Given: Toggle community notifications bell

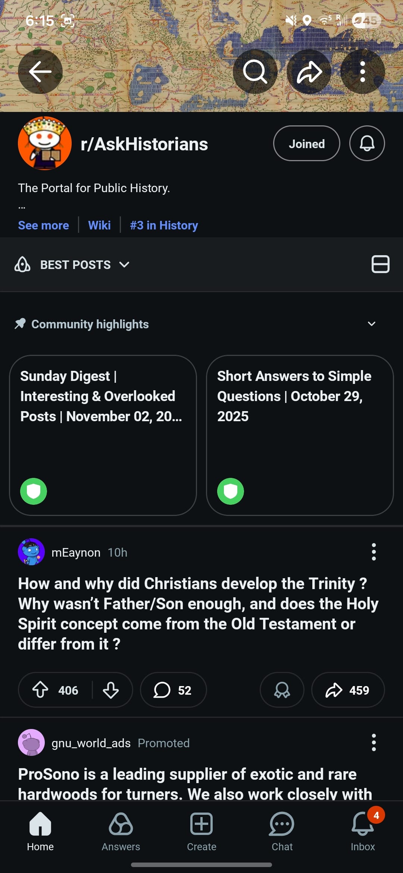Looking at the screenshot, I should pyautogui.click(x=367, y=144).
